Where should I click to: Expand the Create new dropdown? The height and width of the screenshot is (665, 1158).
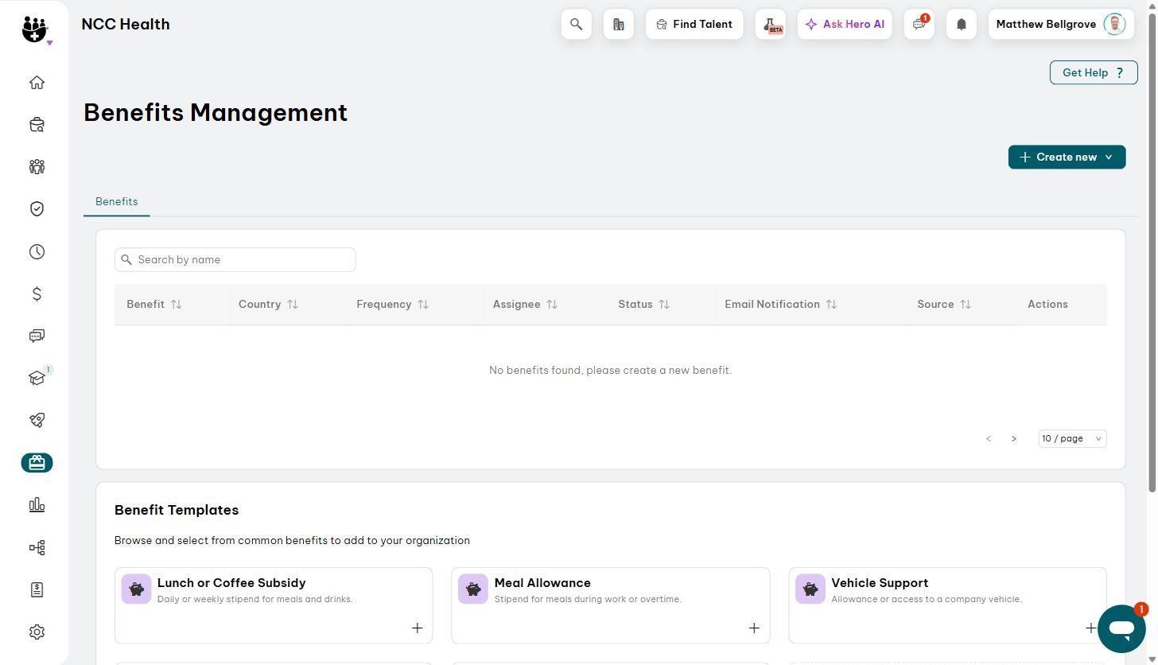1067,157
